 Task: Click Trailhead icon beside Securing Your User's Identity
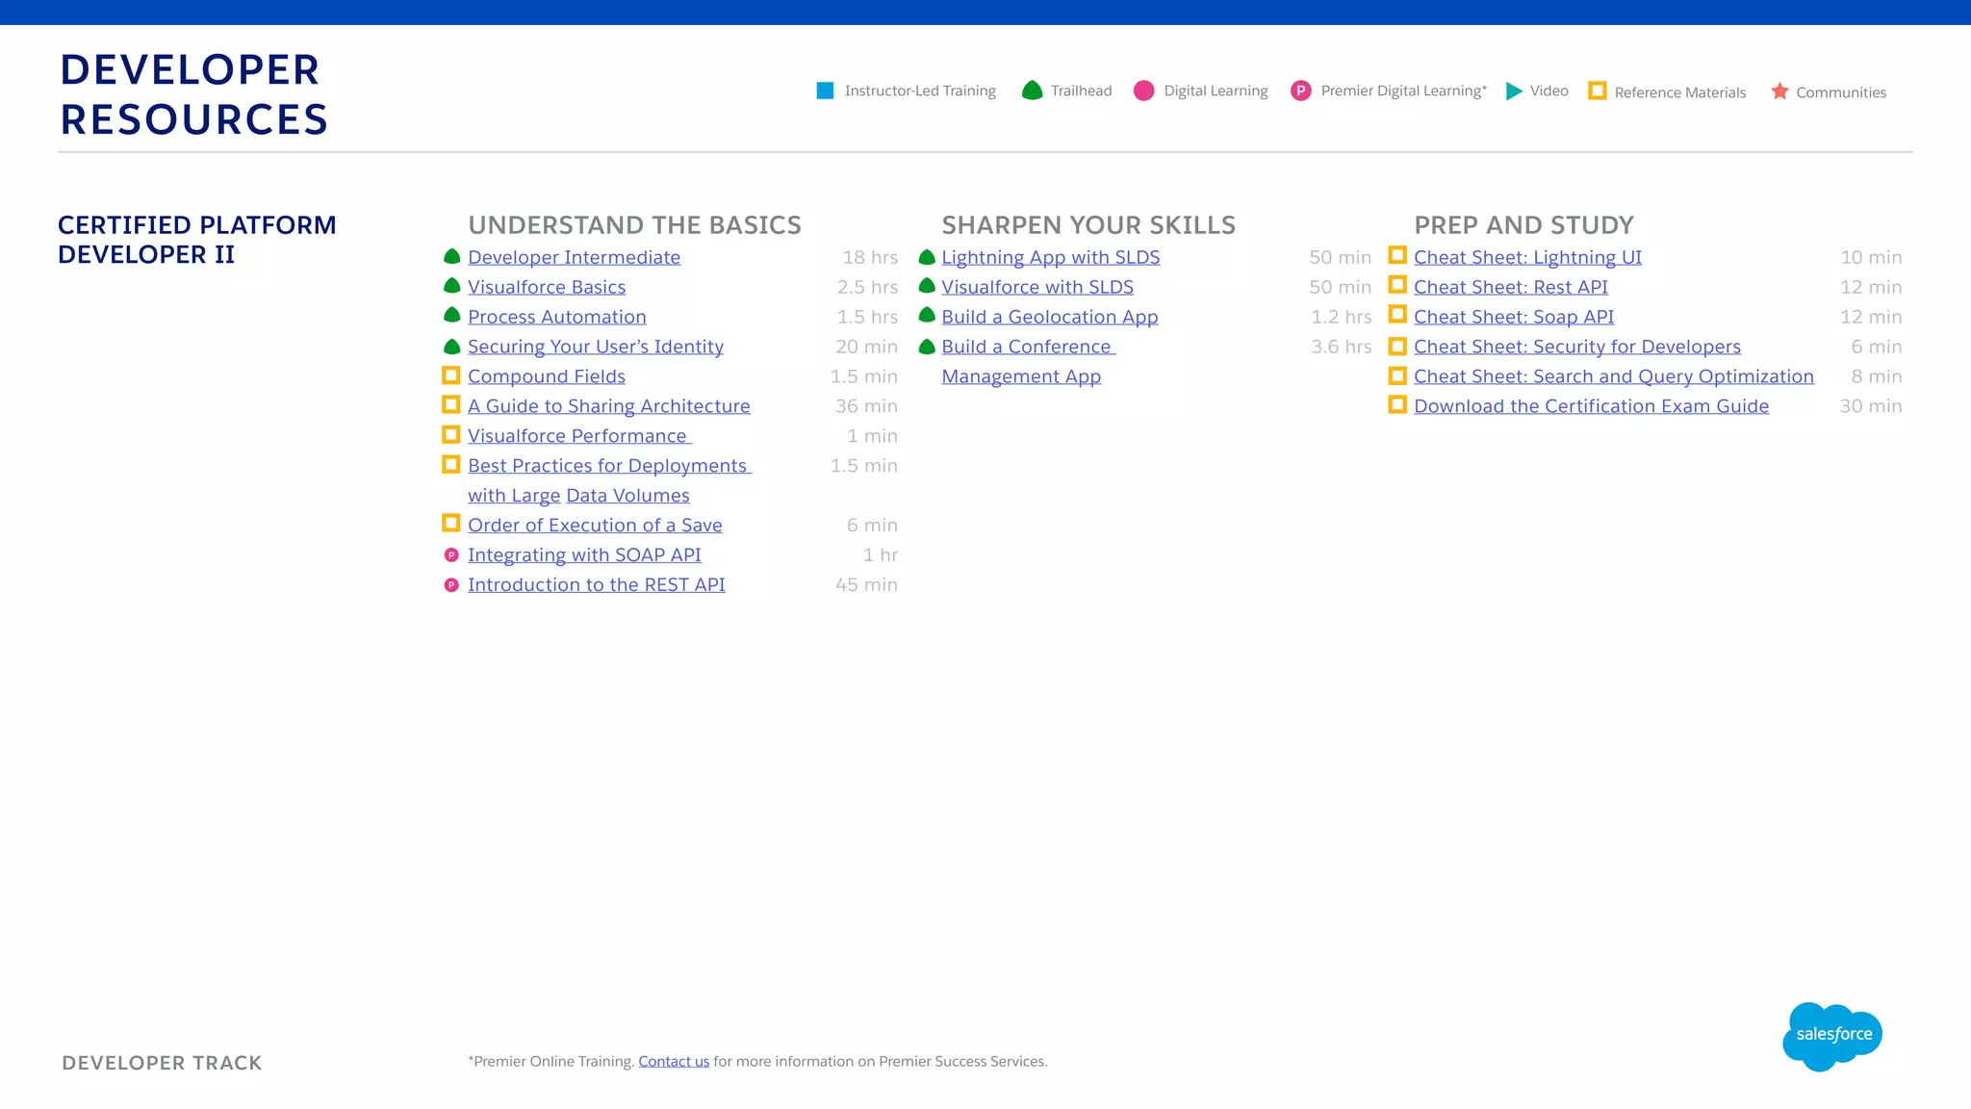(451, 346)
